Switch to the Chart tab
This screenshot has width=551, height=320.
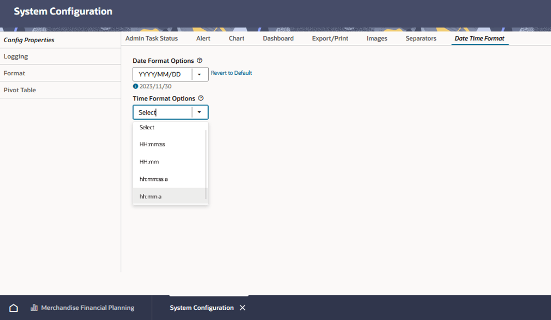[x=237, y=38]
